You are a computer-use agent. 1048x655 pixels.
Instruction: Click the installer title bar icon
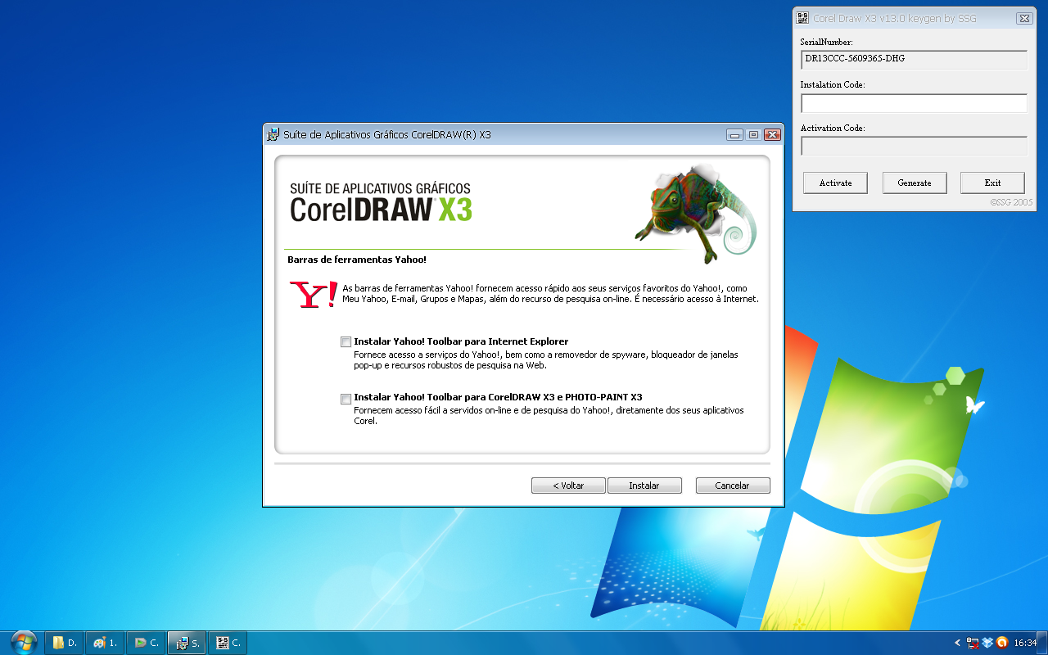pyautogui.click(x=273, y=135)
